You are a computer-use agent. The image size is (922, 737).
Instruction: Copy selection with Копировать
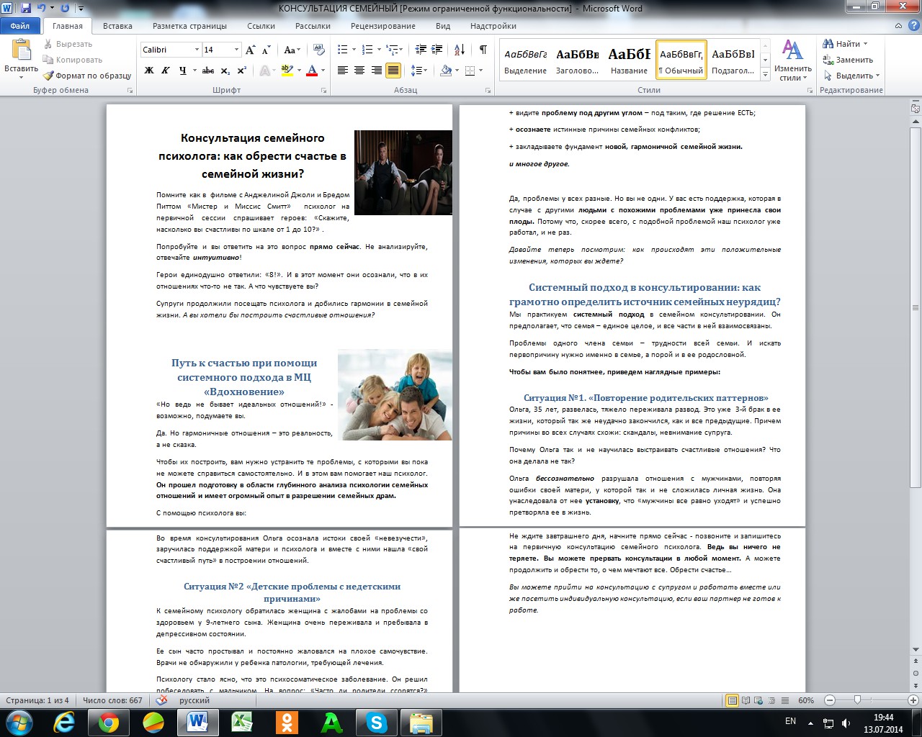pyautogui.click(x=73, y=60)
